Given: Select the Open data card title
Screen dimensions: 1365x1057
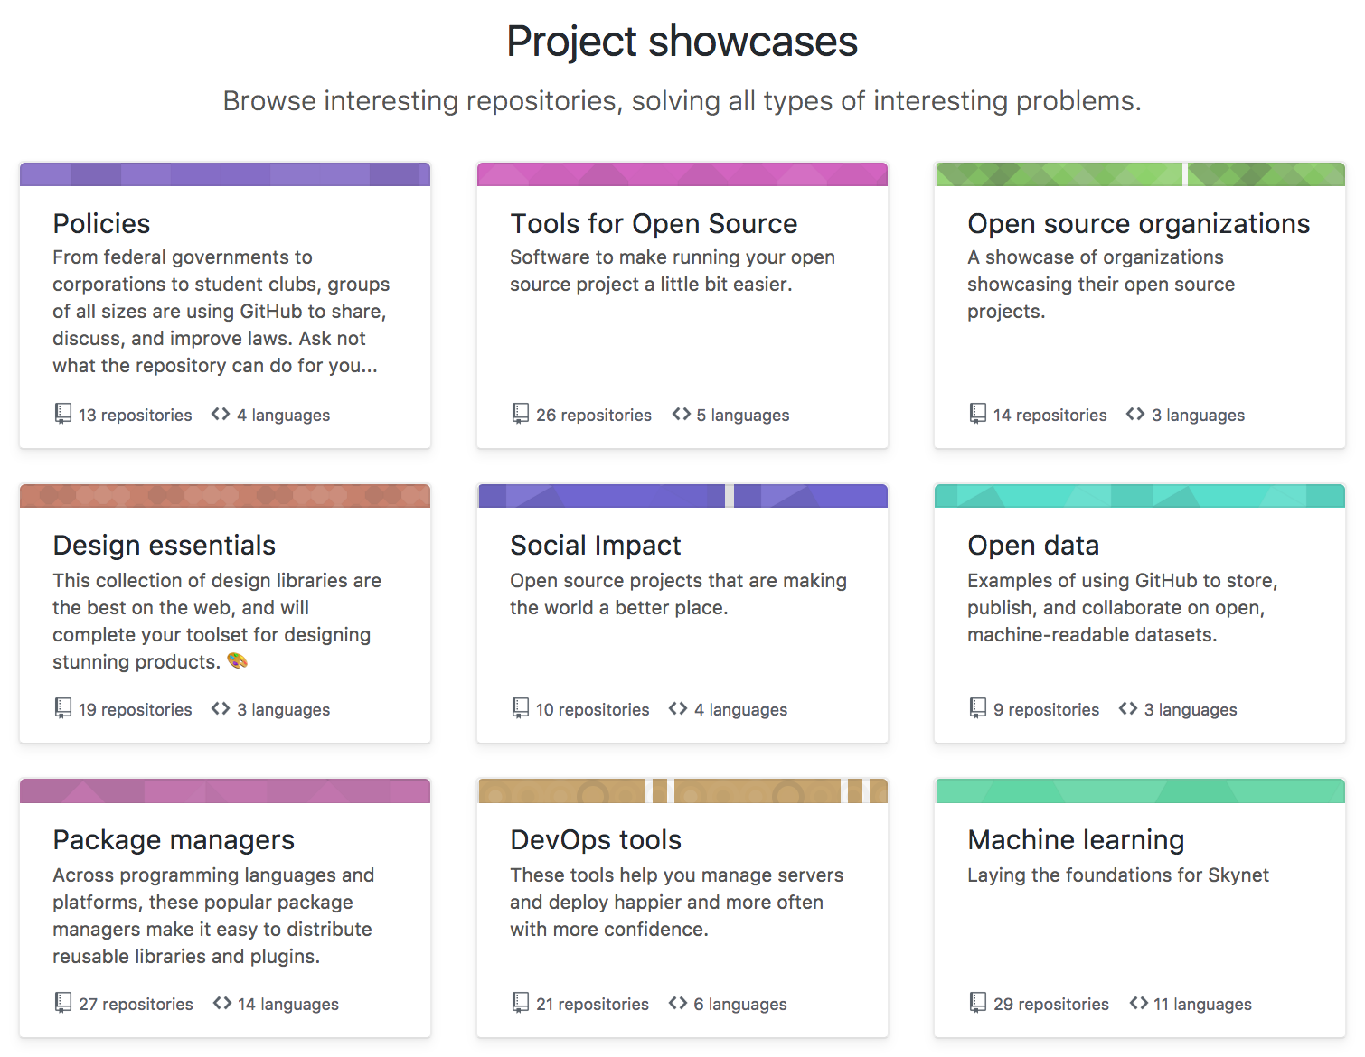Looking at the screenshot, I should (x=1033, y=545).
